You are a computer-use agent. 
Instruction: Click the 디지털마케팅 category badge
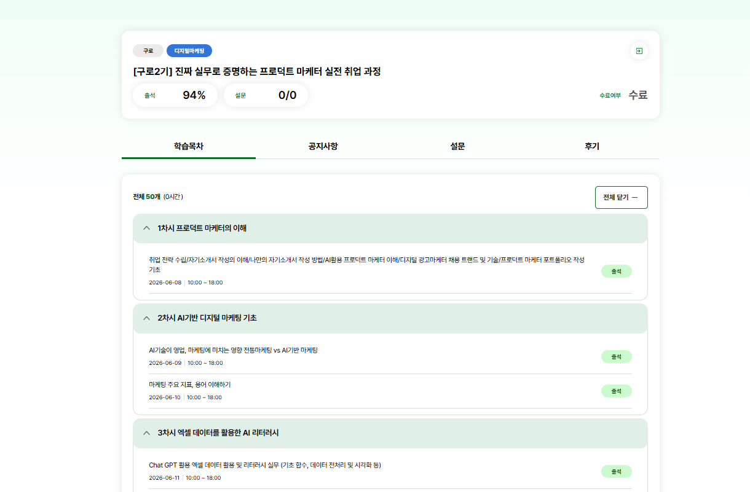coord(189,51)
